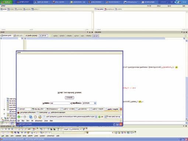
Task: Click the Firefox address bar URL field
Action: coord(69,117)
